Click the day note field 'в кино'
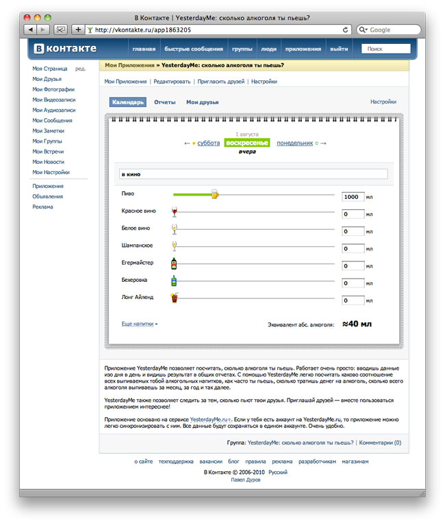 click(x=253, y=174)
